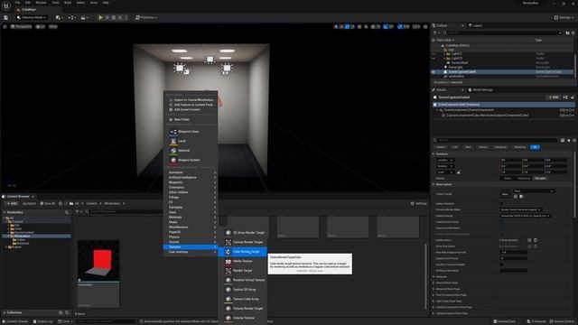This screenshot has height=325, width=578.
Task: Select Level in the context menu
Action: tap(191, 141)
